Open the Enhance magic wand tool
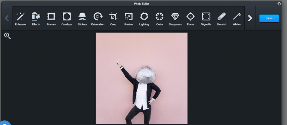The height and width of the screenshot is (125, 287). tap(20, 19)
